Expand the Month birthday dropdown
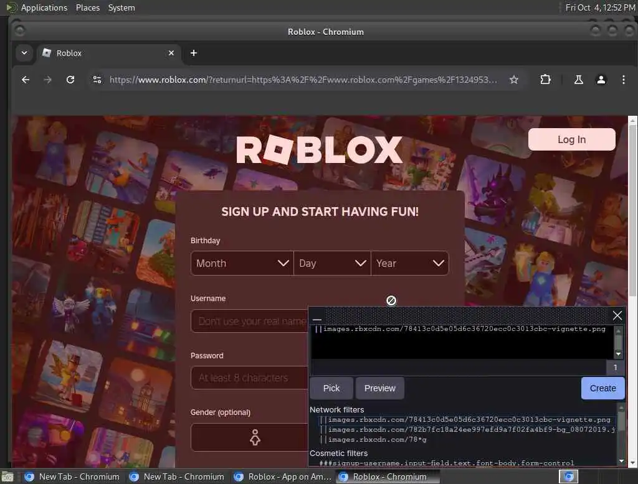Viewport: 638px width, 484px height. (x=242, y=263)
